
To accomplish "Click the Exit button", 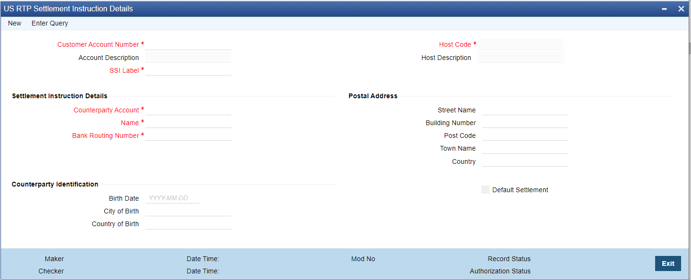I will click(668, 263).
